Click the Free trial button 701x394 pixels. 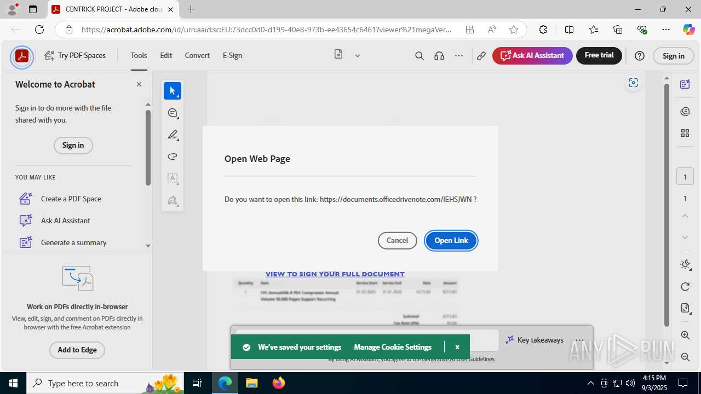[x=599, y=55]
